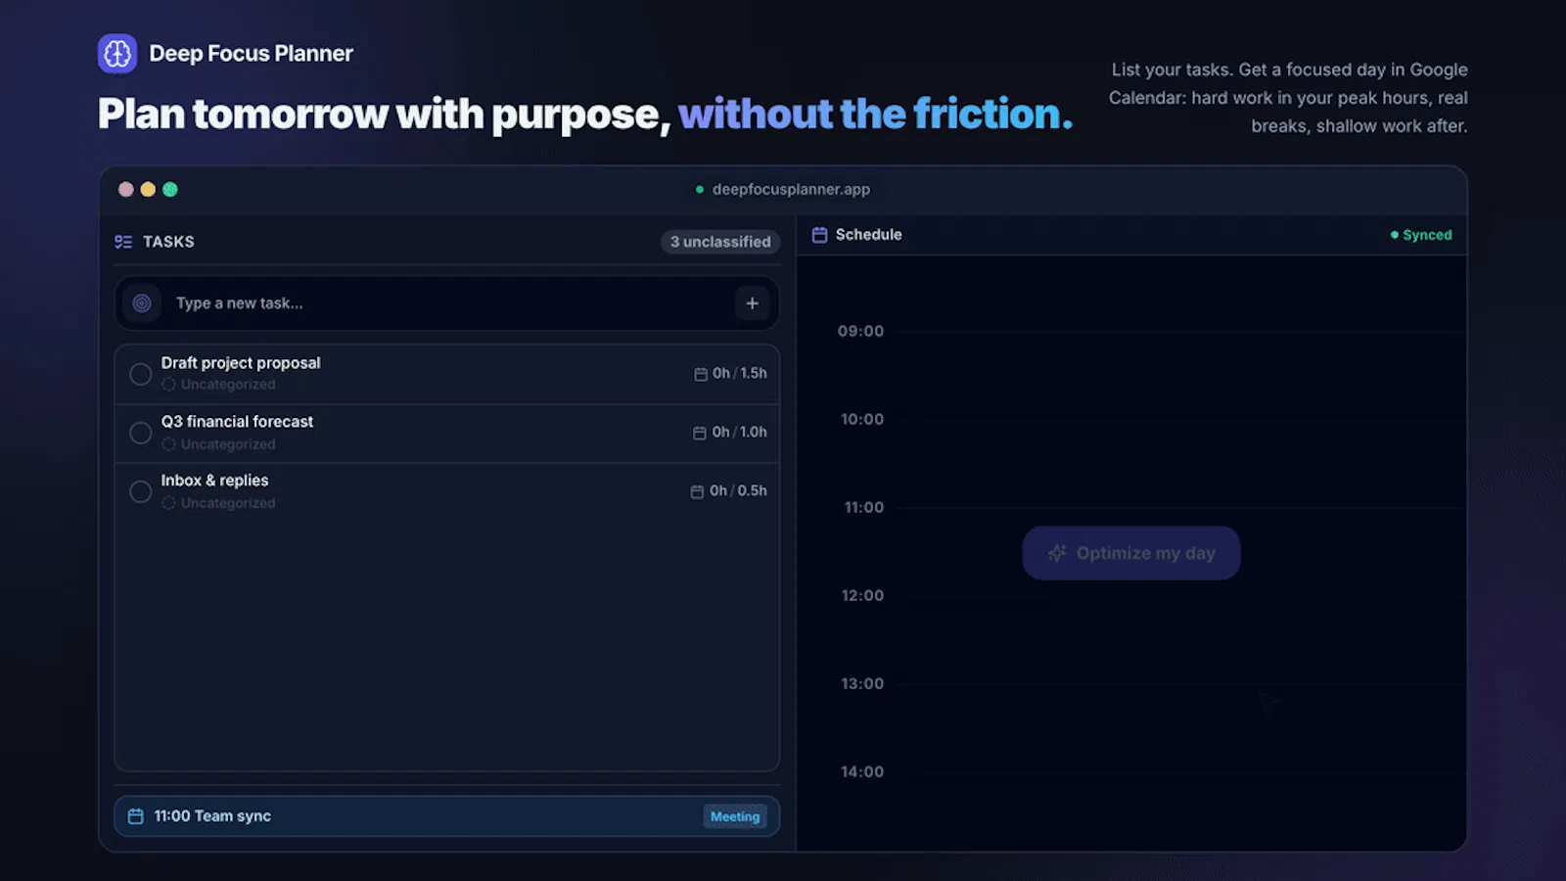
Task: Click the TASKS panel heading
Action: [168, 242]
